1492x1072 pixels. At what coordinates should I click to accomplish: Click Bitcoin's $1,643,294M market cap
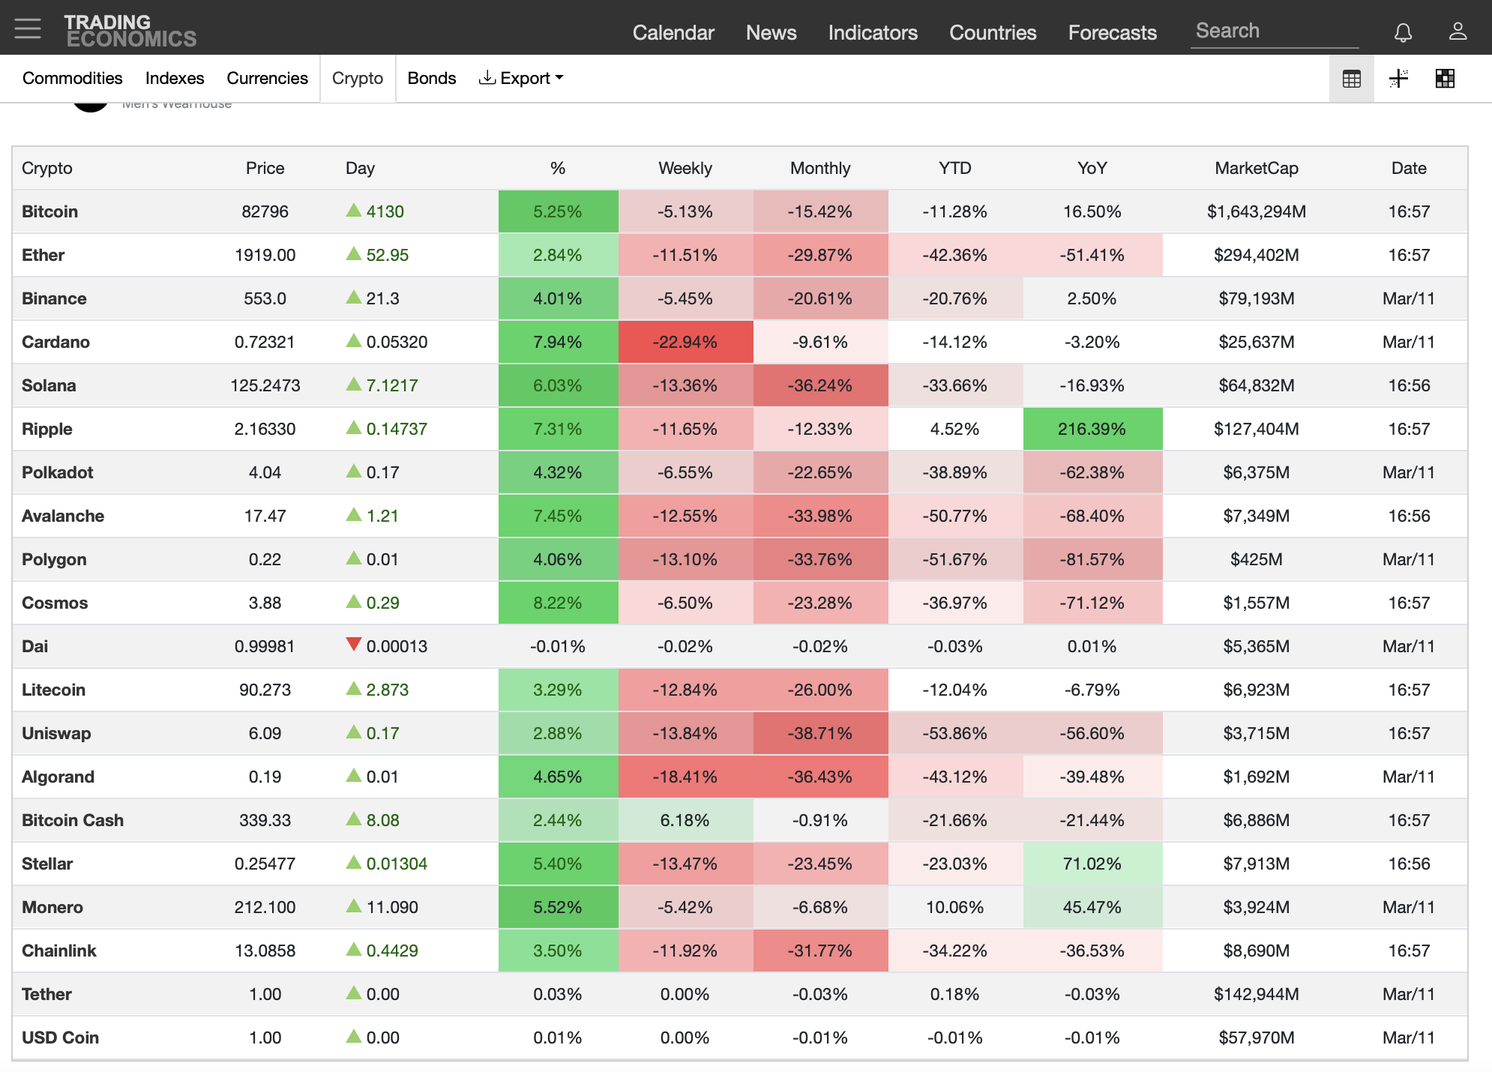click(x=1257, y=211)
